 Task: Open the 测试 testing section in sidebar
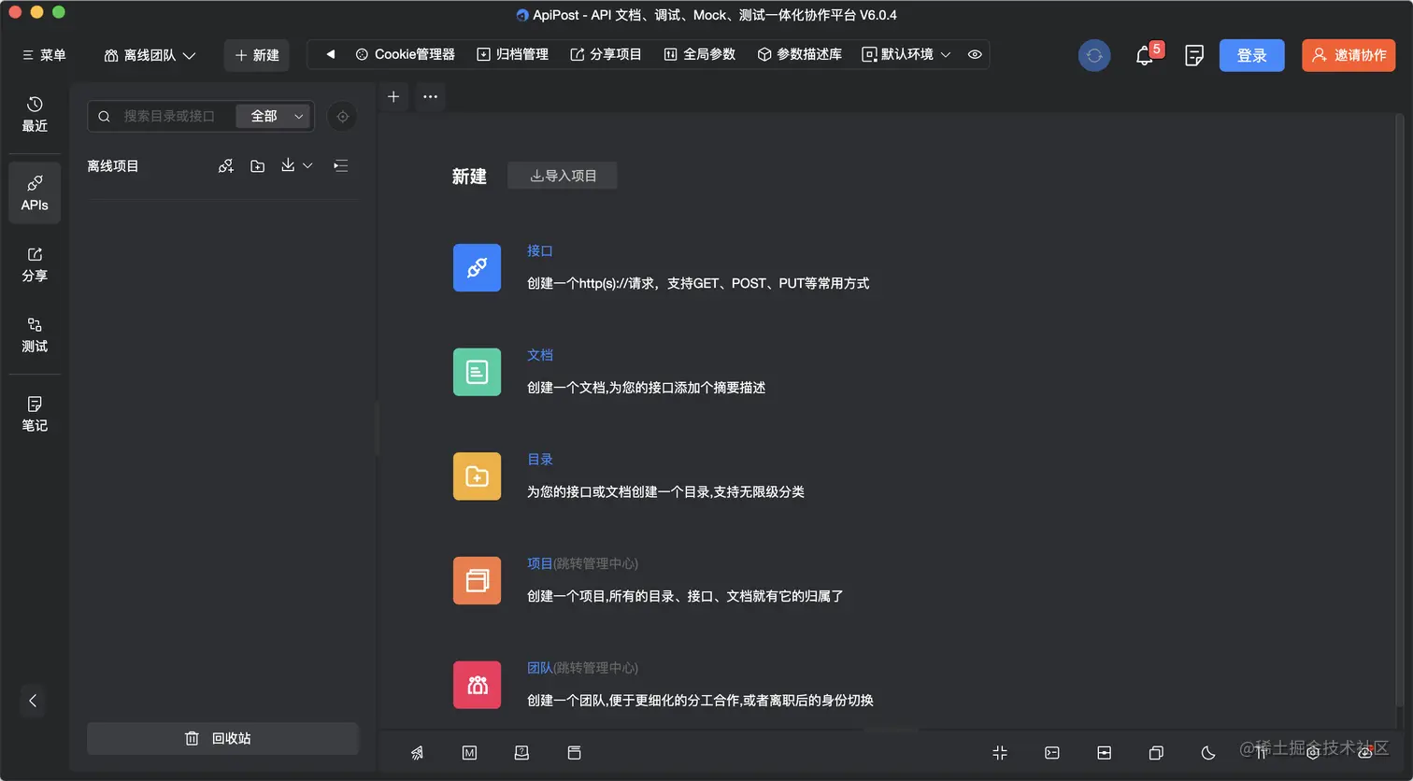[35, 334]
